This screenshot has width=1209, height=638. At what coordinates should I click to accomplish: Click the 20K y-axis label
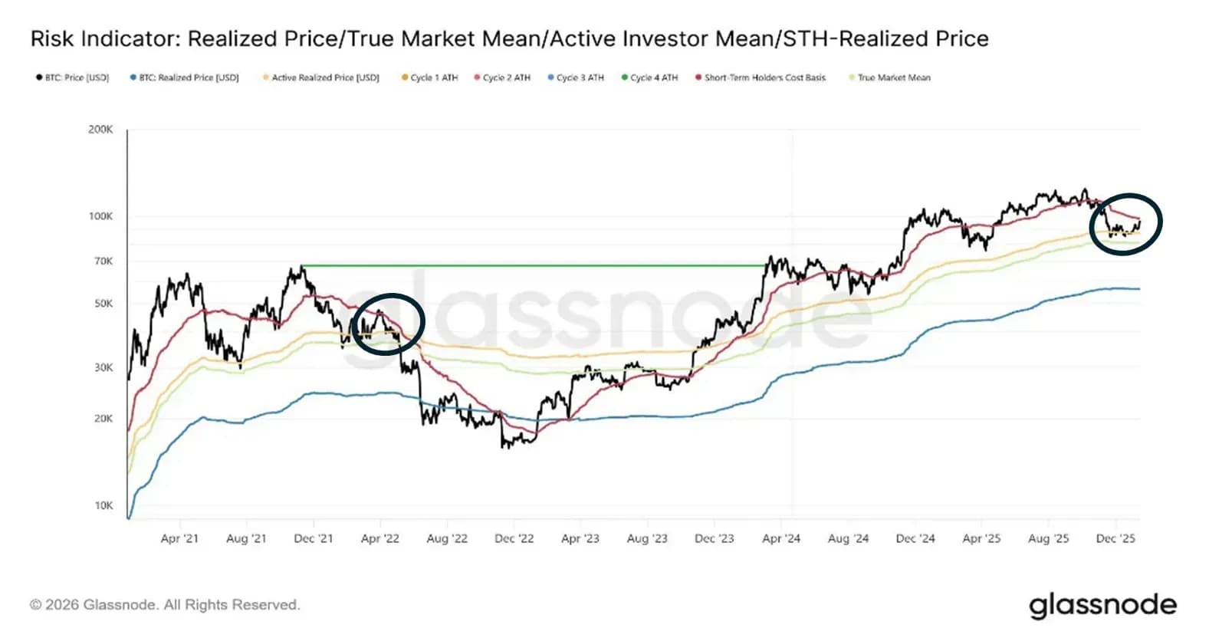click(103, 419)
